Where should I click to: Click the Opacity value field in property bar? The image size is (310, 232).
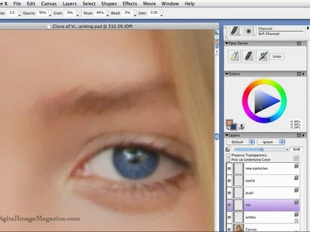click(43, 13)
